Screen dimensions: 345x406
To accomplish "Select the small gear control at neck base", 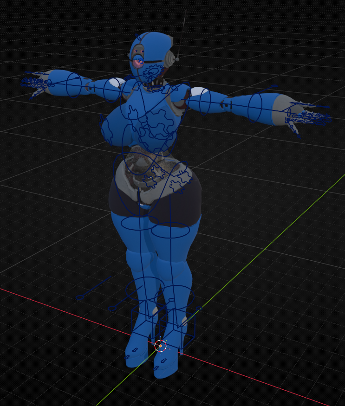I will pos(156,89).
